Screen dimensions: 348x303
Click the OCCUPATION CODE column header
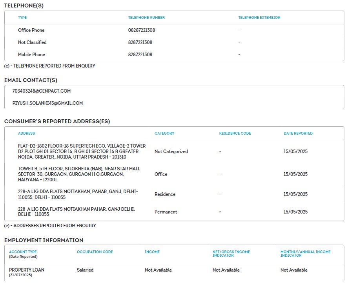[95, 252]
